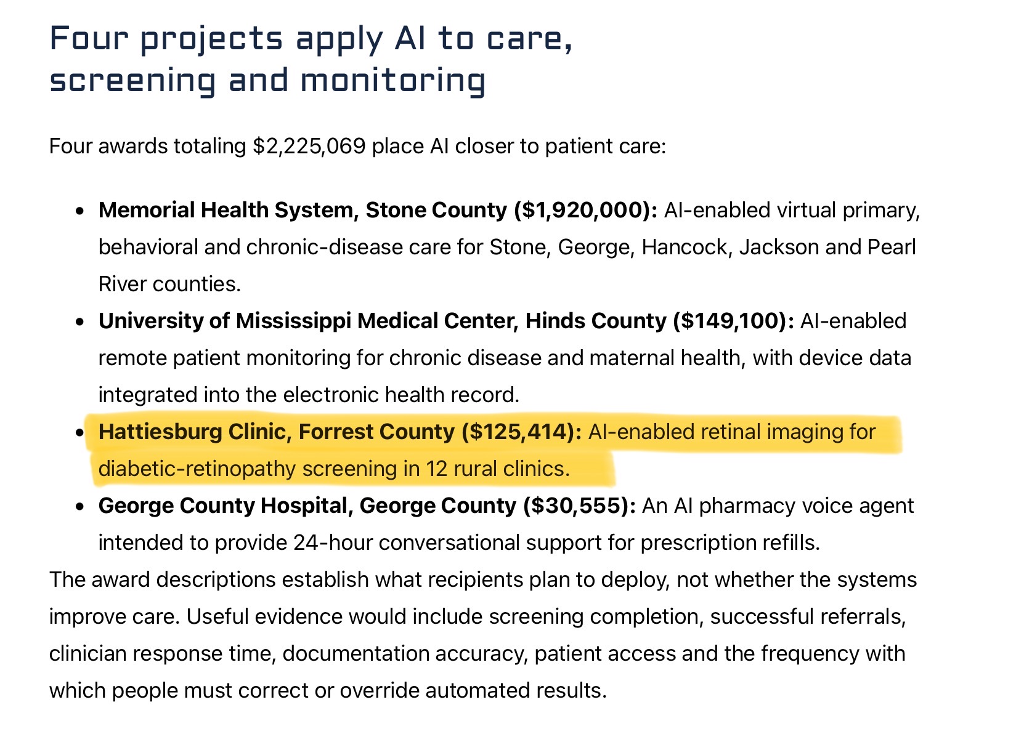
Task: Click 'George County Hospital, George County' bold text
Action: (307, 506)
